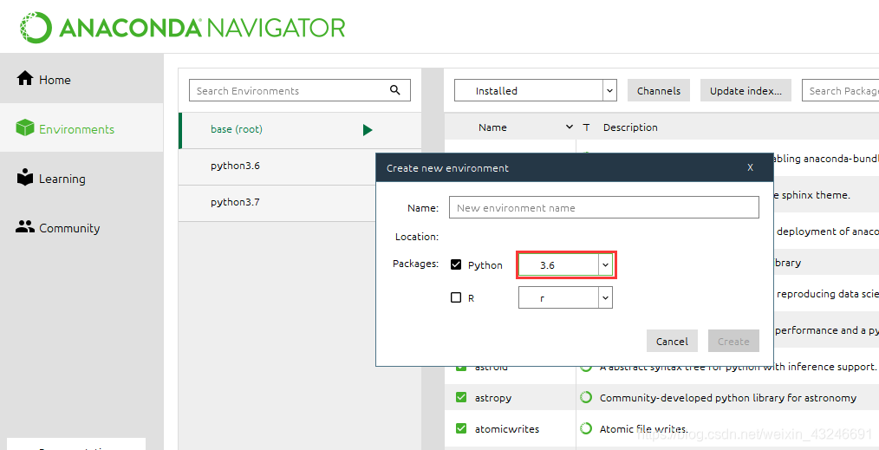This screenshot has height=450, width=879.
Task: Go to the Community section
Action: [81, 227]
